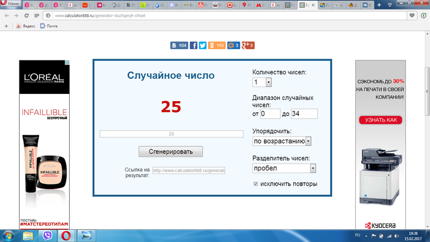Open the 'Яндекс' bookmark

(26, 26)
